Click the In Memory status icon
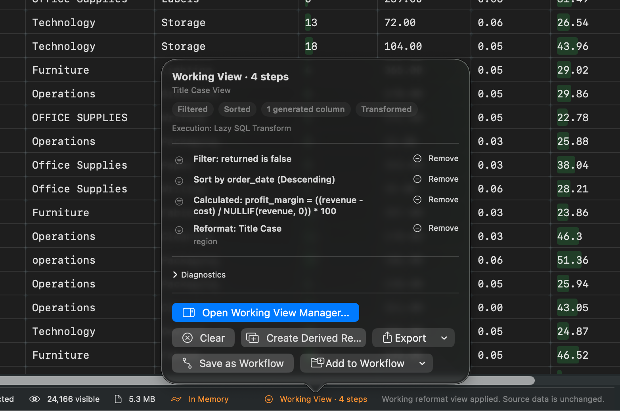620x411 pixels. pos(176,399)
